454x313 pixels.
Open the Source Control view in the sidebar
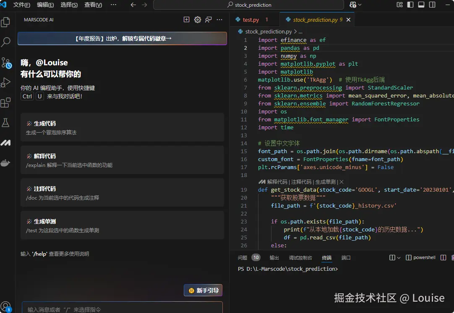click(x=6, y=63)
